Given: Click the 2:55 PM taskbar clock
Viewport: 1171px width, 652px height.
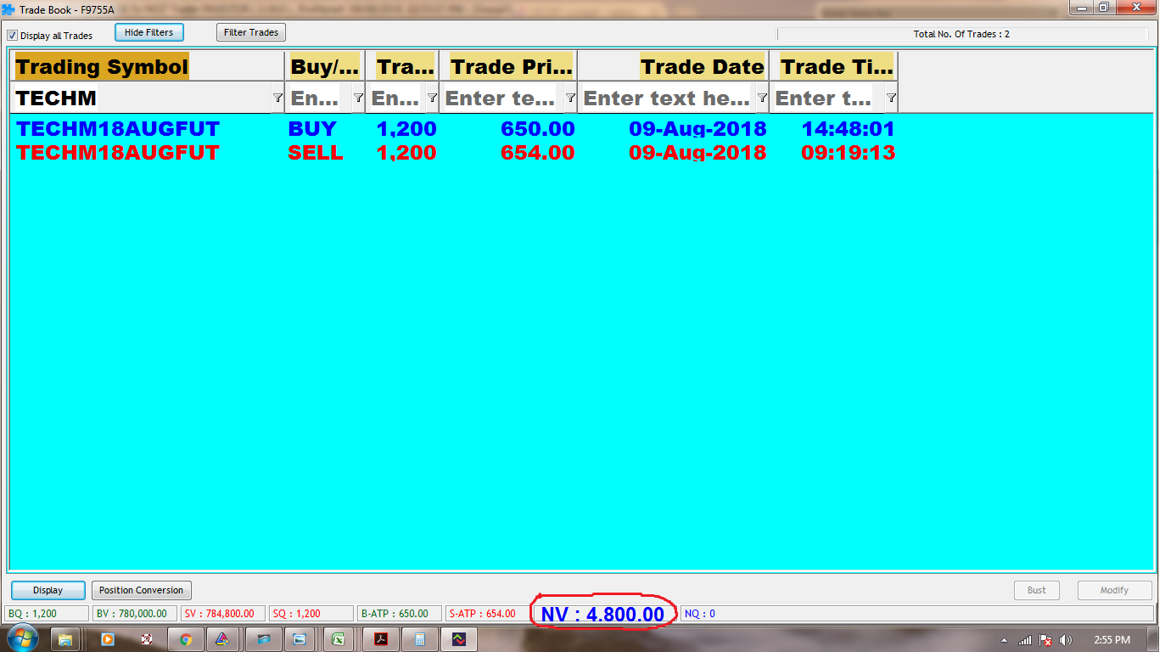Looking at the screenshot, I should point(1112,640).
